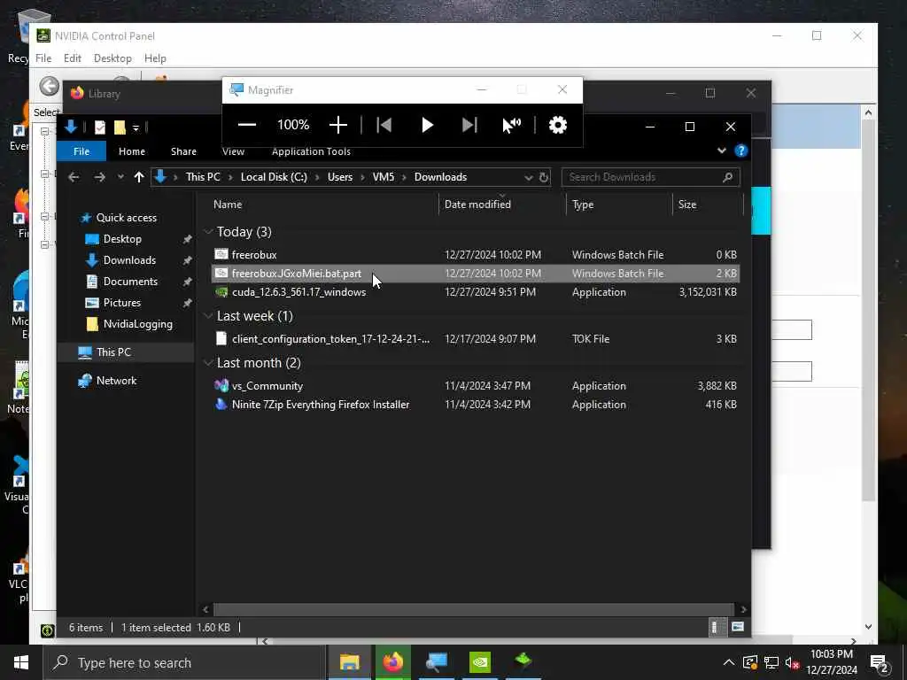Select the vs_Community application
The height and width of the screenshot is (680, 907).
(x=476, y=386)
